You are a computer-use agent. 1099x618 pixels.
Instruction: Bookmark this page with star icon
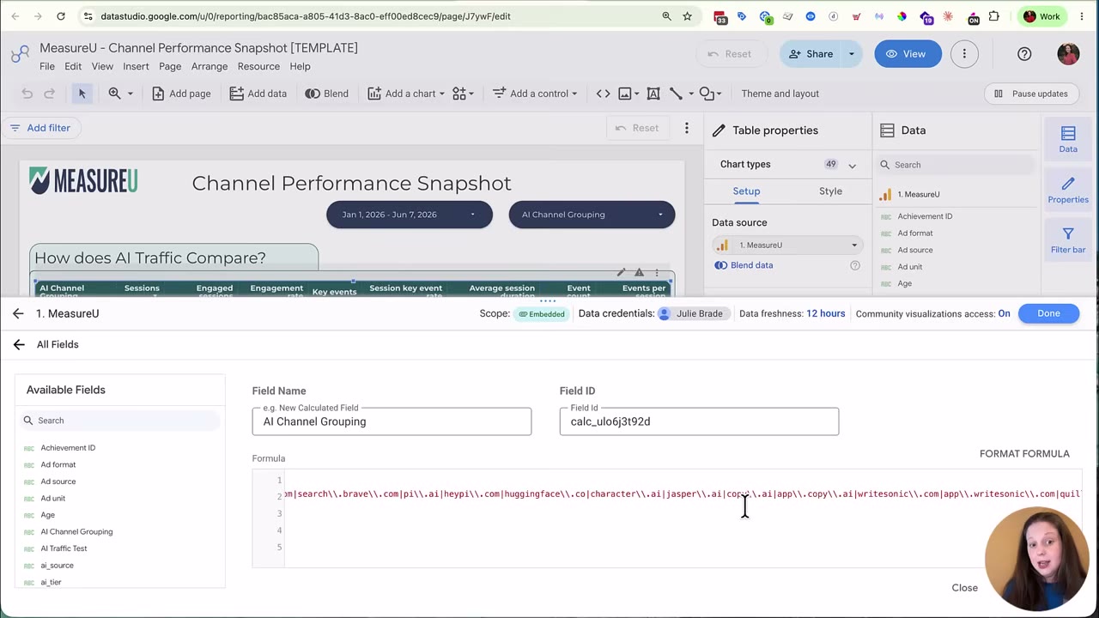pos(687,16)
